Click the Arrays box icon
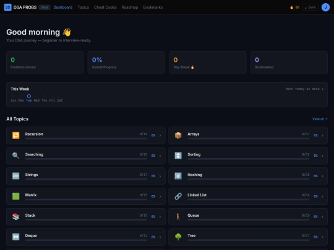This screenshot has width=334, height=250. [x=178, y=135]
